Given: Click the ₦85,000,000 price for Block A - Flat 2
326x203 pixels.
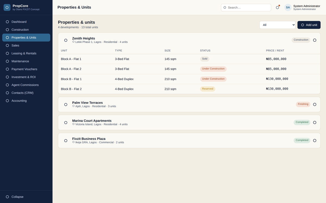Looking at the screenshot, I should click(276, 69).
